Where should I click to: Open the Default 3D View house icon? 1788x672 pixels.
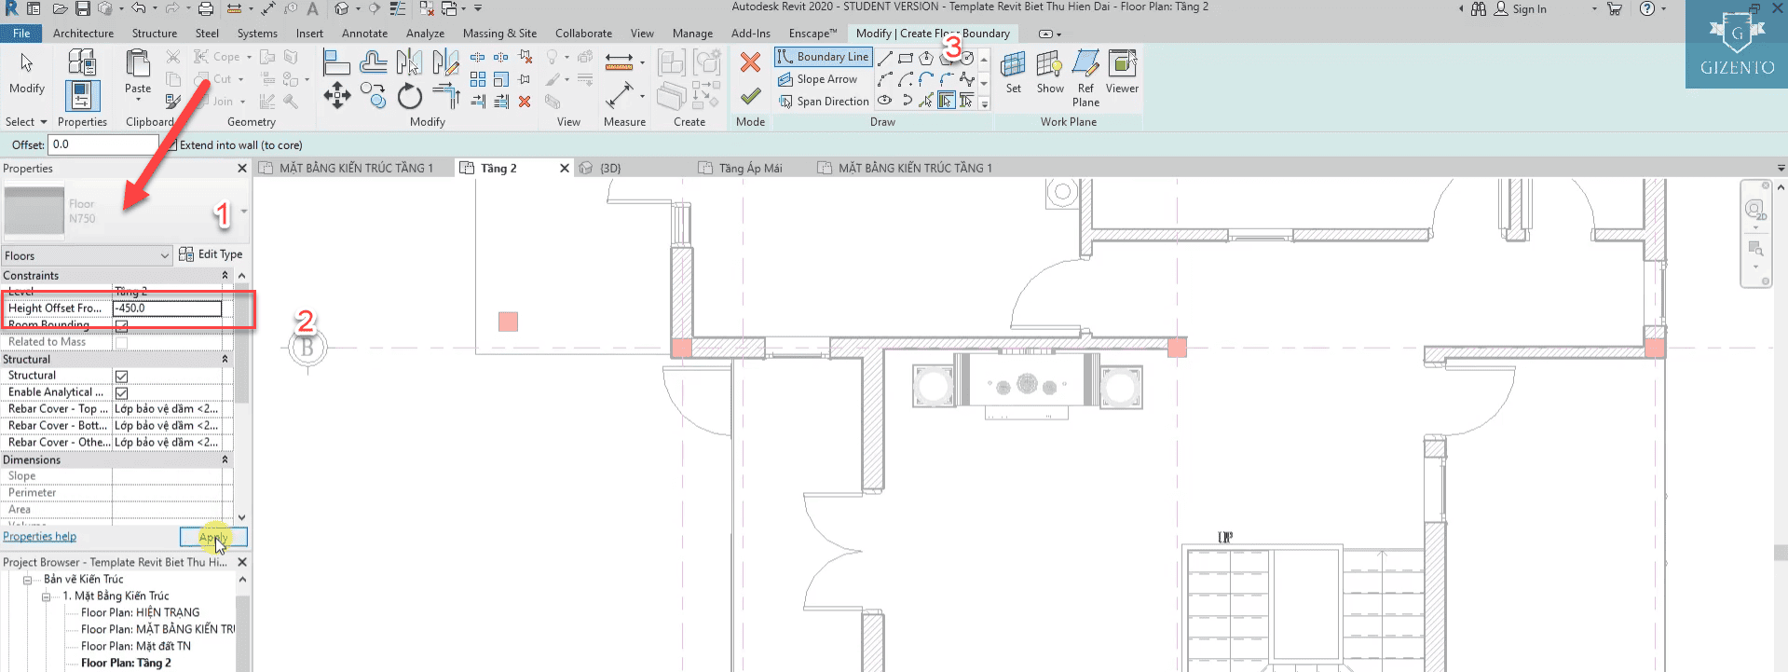(341, 8)
